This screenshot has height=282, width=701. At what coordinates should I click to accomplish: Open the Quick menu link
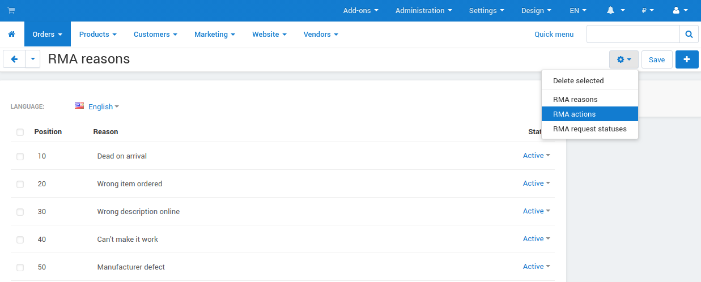pyautogui.click(x=554, y=34)
